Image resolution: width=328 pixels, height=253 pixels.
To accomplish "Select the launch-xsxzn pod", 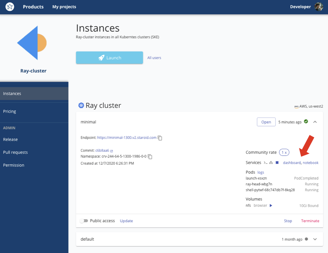I will (x=256, y=178).
